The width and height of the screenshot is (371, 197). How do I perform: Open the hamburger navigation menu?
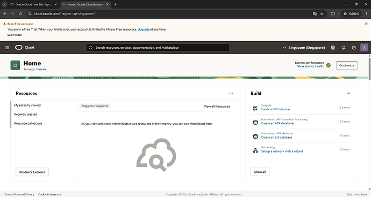(8, 48)
